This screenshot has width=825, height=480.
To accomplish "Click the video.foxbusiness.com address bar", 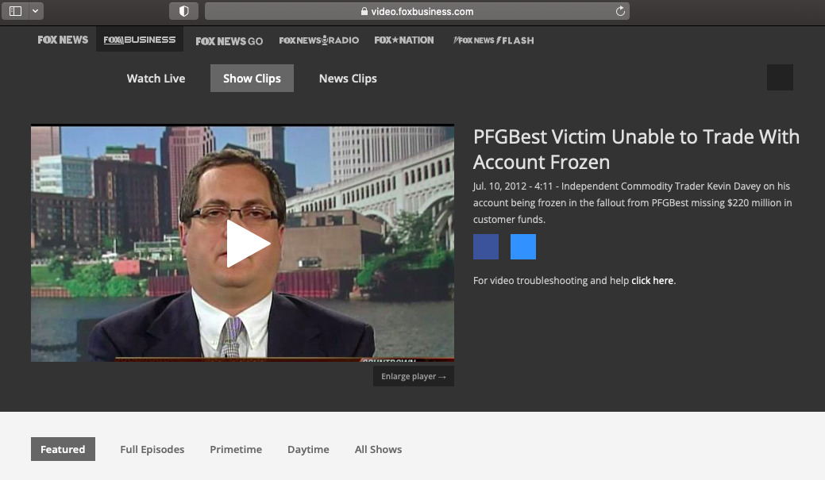I will [417, 11].
